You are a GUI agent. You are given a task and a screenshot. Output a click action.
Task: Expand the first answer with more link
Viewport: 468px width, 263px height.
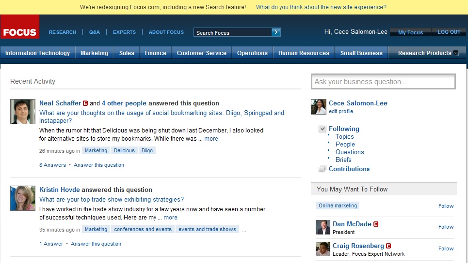coord(211,139)
